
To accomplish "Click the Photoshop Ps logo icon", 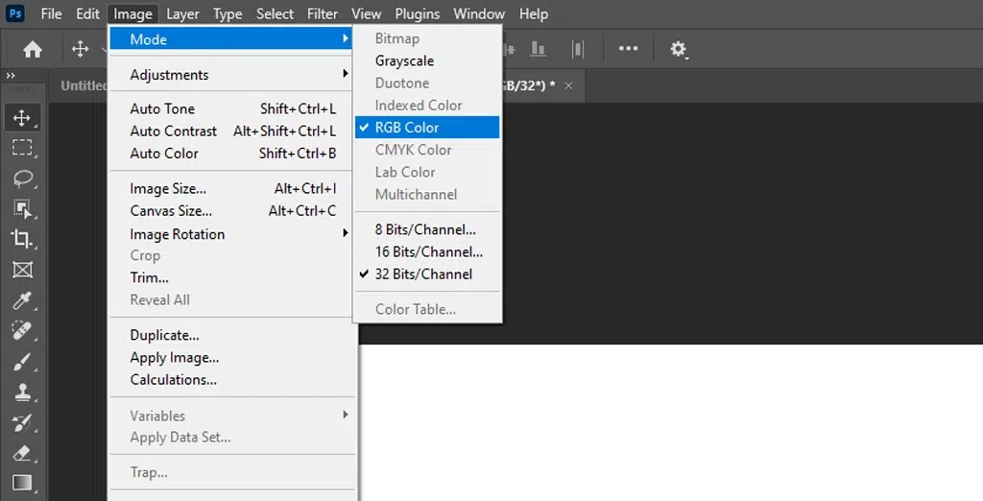I will [15, 13].
